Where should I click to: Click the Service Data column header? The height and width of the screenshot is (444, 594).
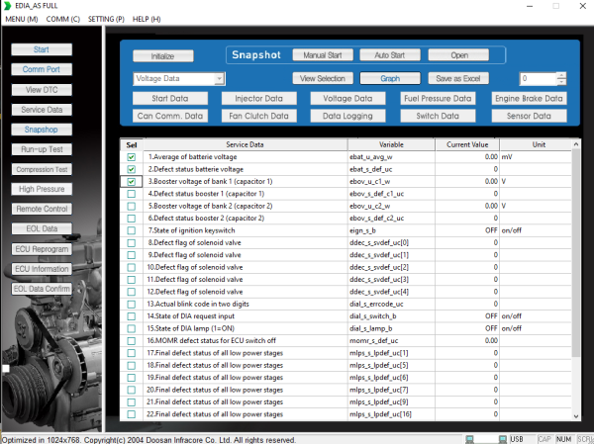point(246,144)
